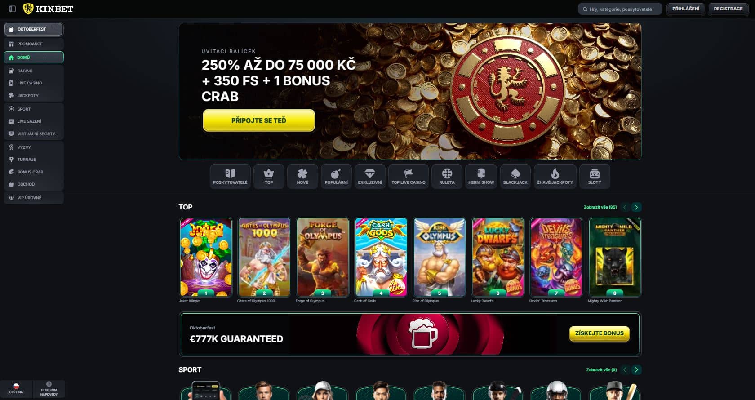Click the Připojte se teď button
The height and width of the screenshot is (400, 755).
259,120
